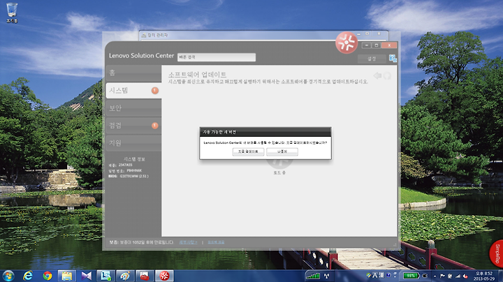Open Visual Studio from the taskbar
Viewport: 503px width, 282px height.
point(87,276)
